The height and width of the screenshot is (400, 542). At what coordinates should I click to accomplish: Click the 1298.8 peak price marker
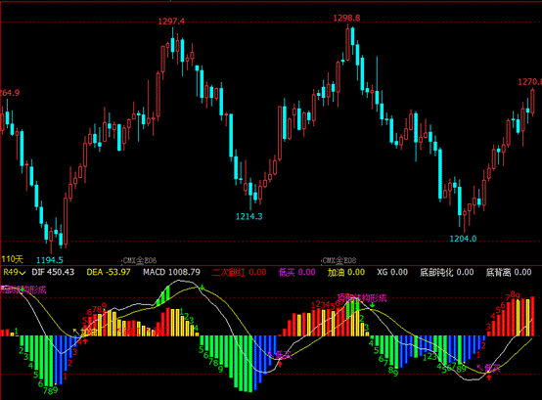(346, 18)
